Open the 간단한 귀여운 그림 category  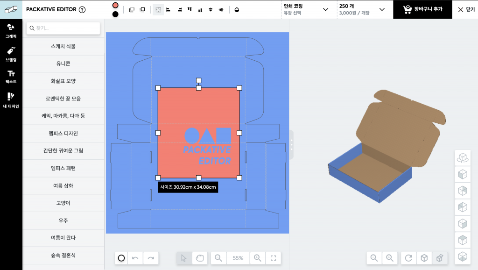pyautogui.click(x=63, y=151)
